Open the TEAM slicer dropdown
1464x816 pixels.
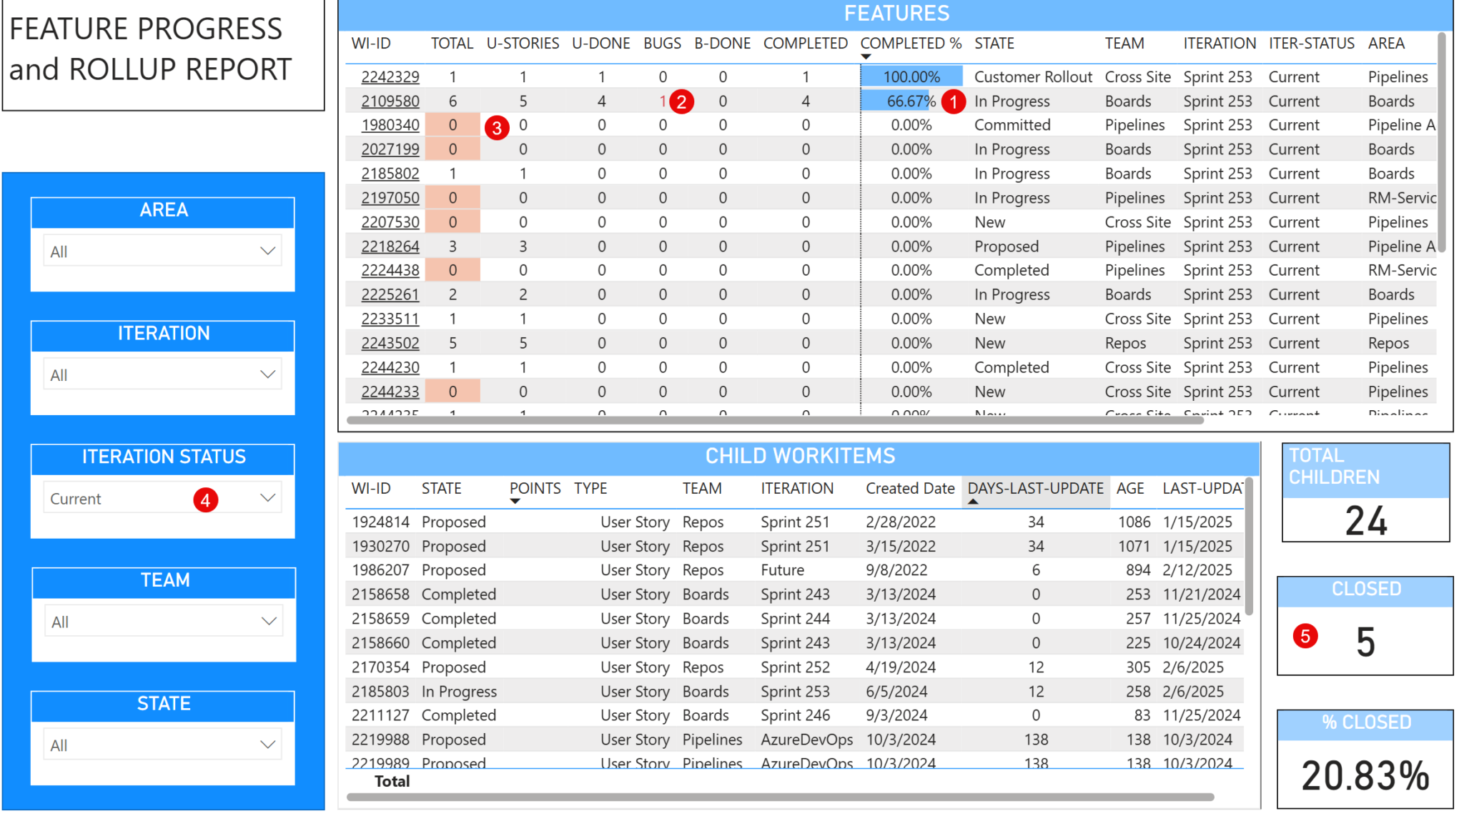coord(269,622)
